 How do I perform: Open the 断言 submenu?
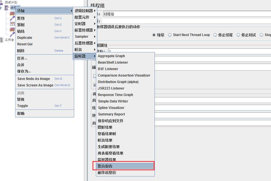(85, 50)
